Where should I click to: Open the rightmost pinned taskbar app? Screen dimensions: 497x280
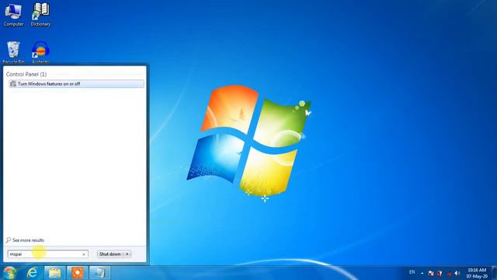99,273
